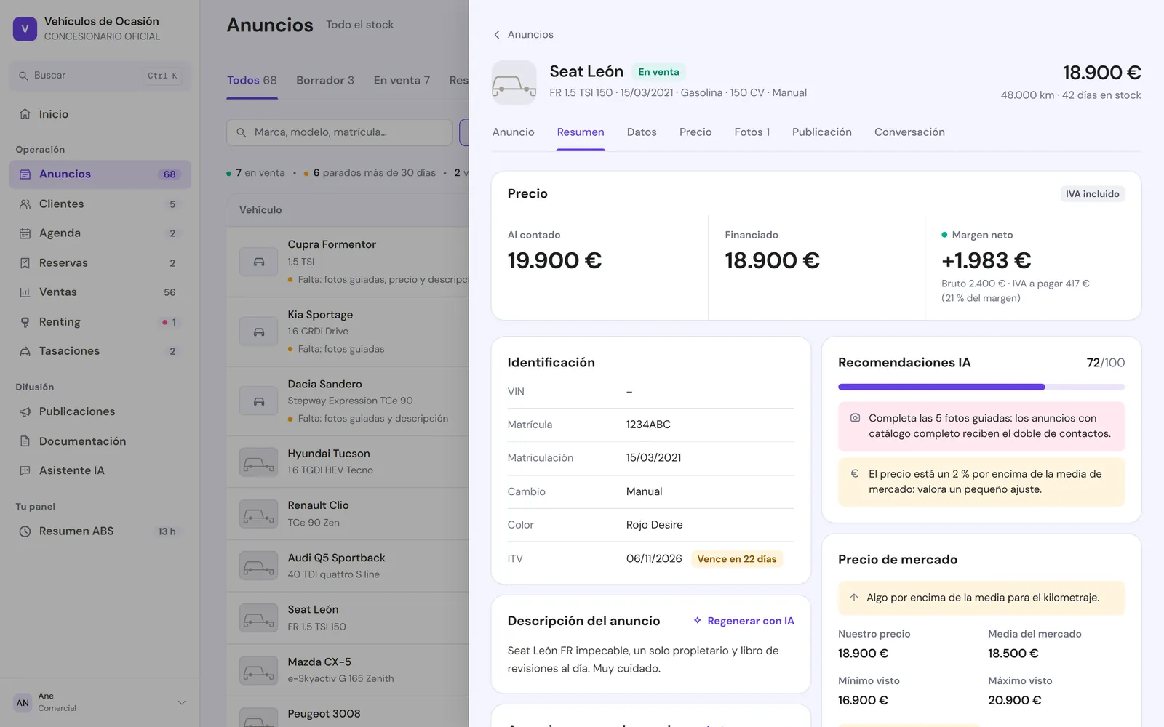1164x727 pixels.
Task: Filter list by Borrador 3 tab
Action: [325, 81]
